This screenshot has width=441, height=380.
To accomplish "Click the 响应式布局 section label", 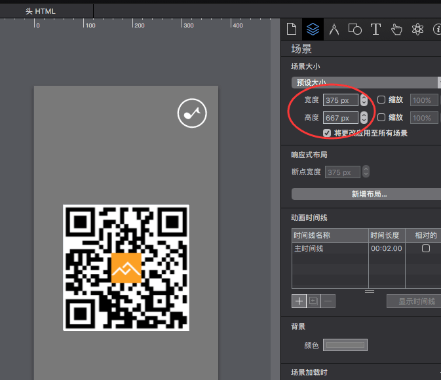I will tap(309, 155).
